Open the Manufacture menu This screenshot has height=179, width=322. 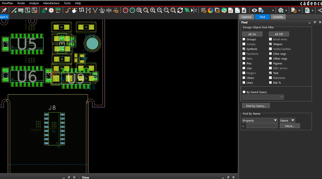(51, 3)
